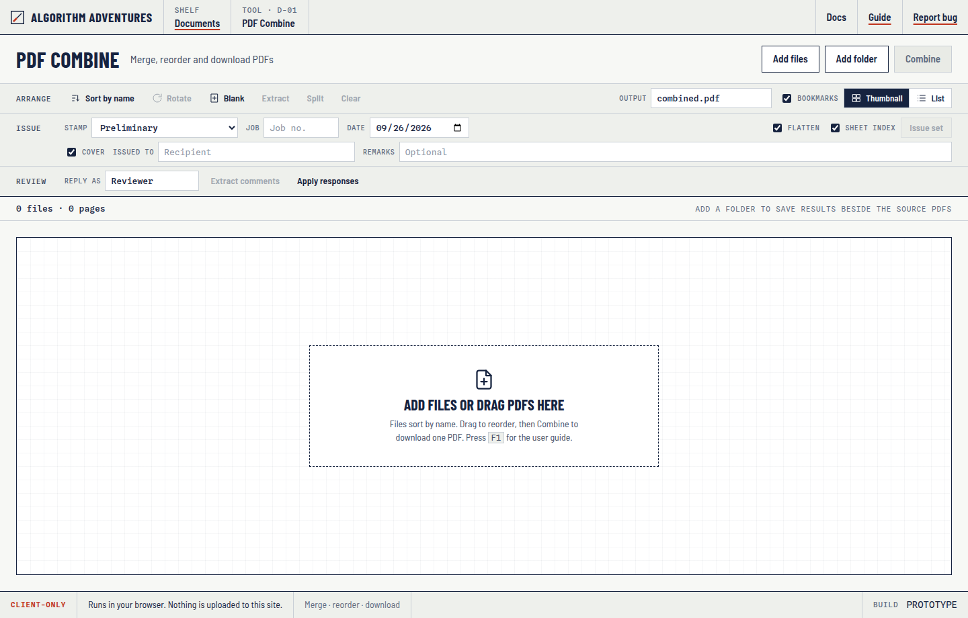Viewport: 968px width, 618px height.
Task: Uncheck the Cover checkbox
Action: tap(71, 152)
